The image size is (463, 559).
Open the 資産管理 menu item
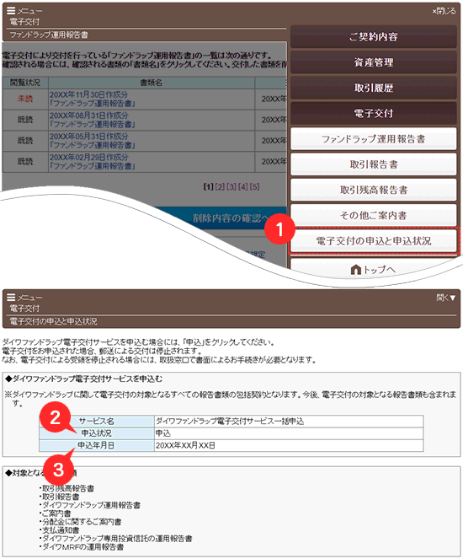click(x=373, y=62)
